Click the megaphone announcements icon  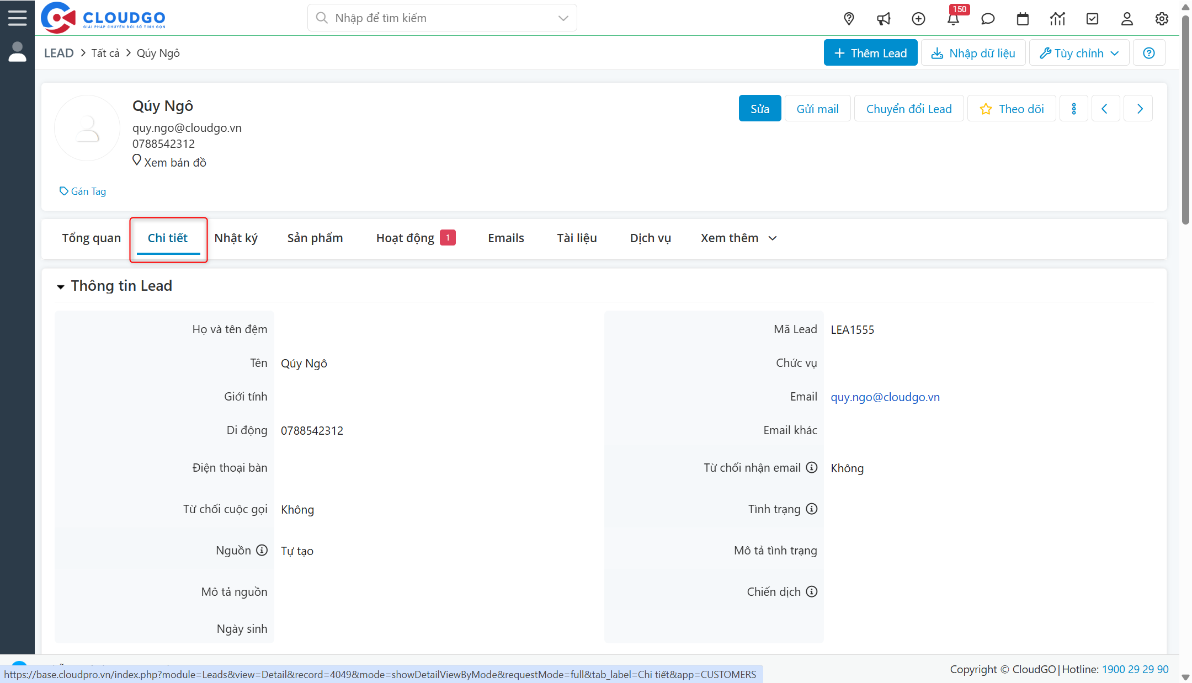coord(884,18)
